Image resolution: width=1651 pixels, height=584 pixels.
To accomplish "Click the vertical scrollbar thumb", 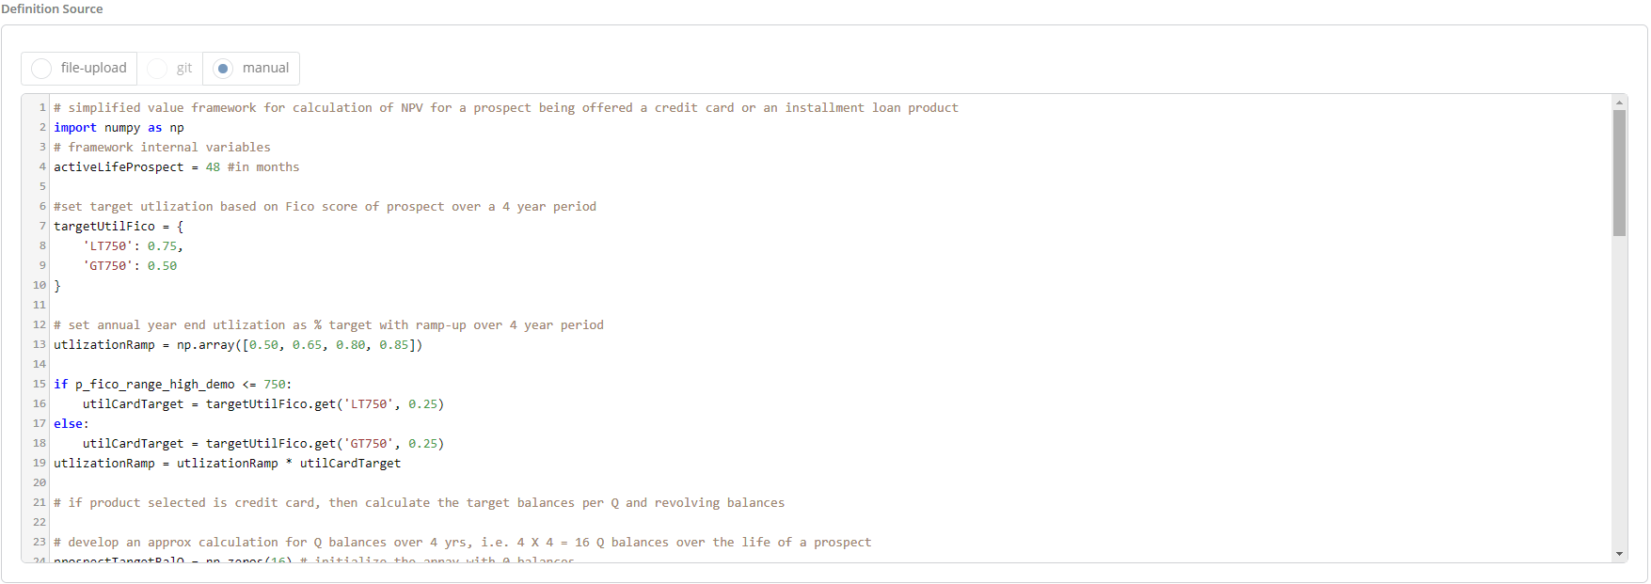I will (x=1619, y=171).
